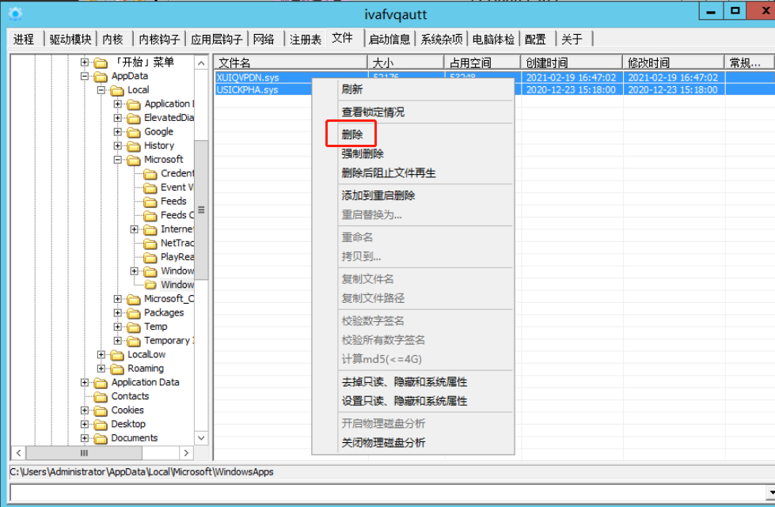Collapse the Microsoft folder node

click(x=118, y=160)
